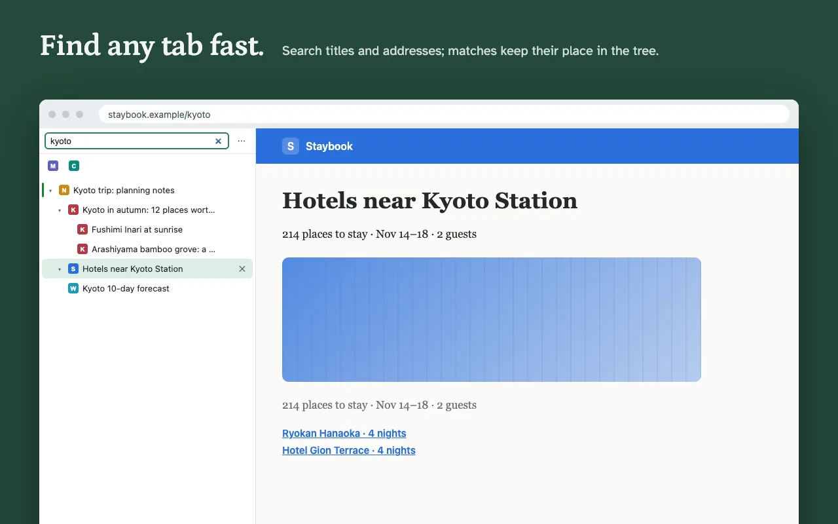This screenshot has width=838, height=524.
Task: Open the pinned tab M
Action: pyautogui.click(x=53, y=166)
